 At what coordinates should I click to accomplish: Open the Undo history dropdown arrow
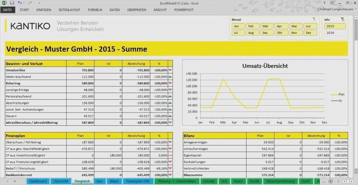(24, 3)
